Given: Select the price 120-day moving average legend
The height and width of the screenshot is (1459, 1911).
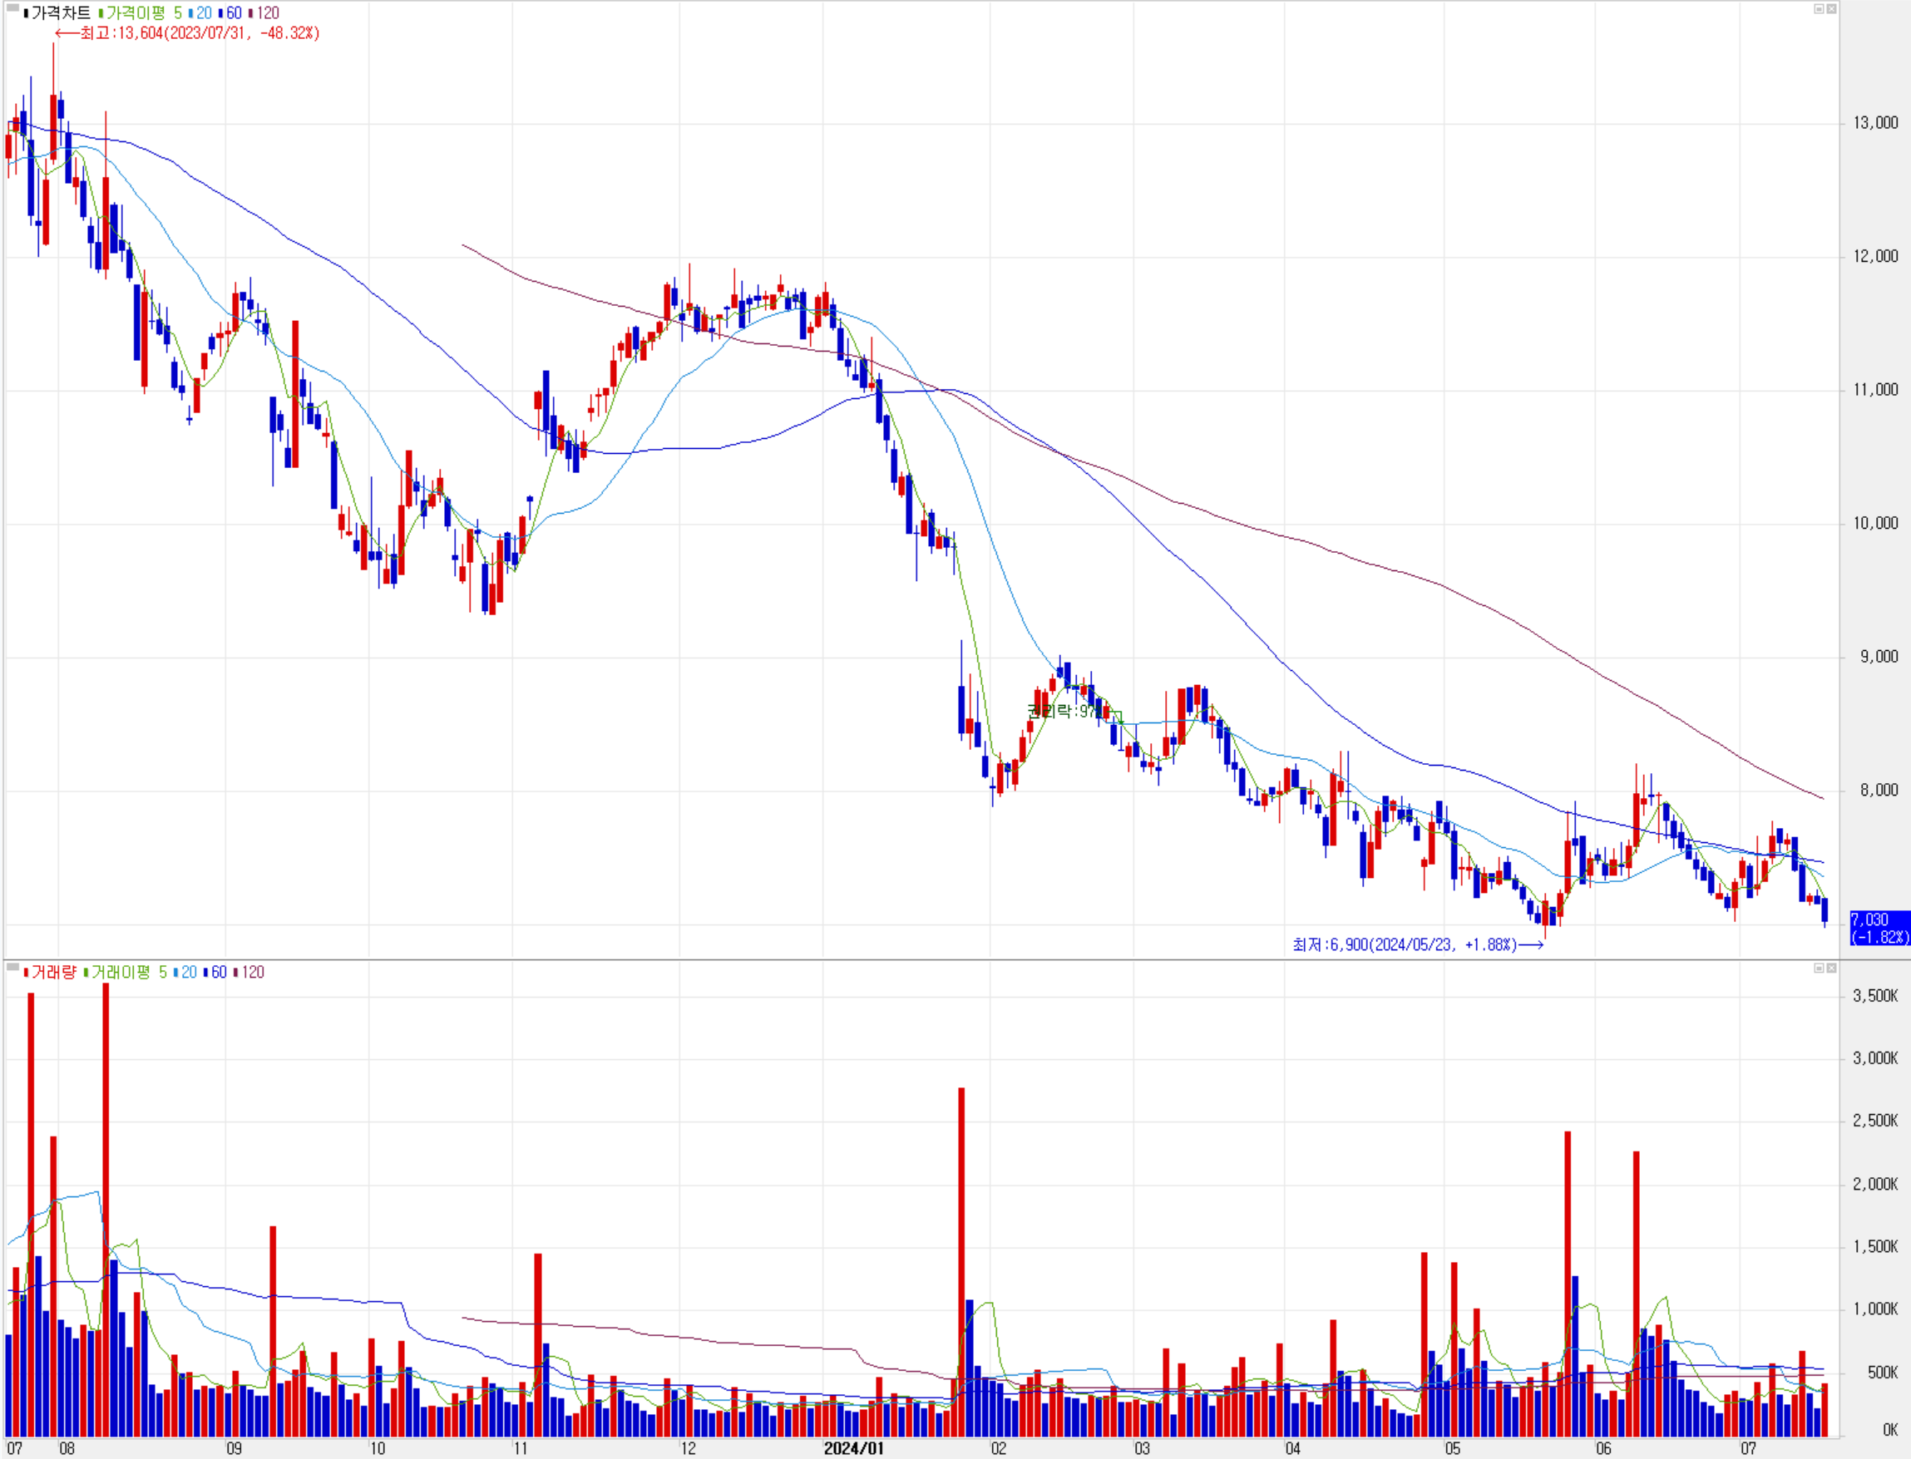Looking at the screenshot, I should point(267,13).
